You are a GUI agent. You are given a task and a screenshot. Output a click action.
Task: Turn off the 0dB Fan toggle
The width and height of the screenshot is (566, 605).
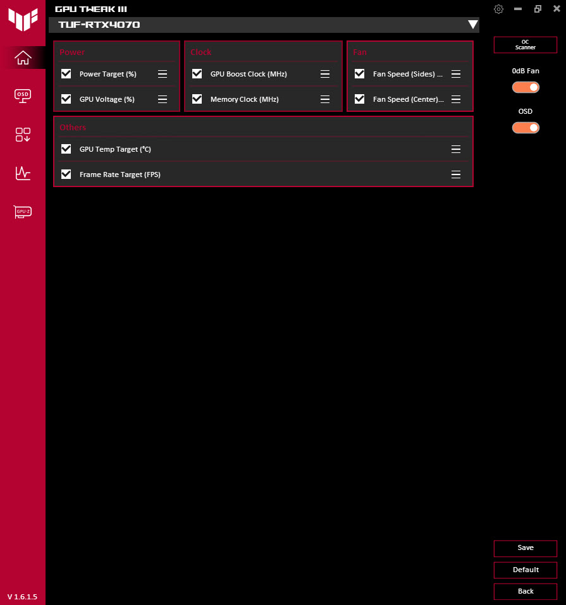(x=526, y=87)
